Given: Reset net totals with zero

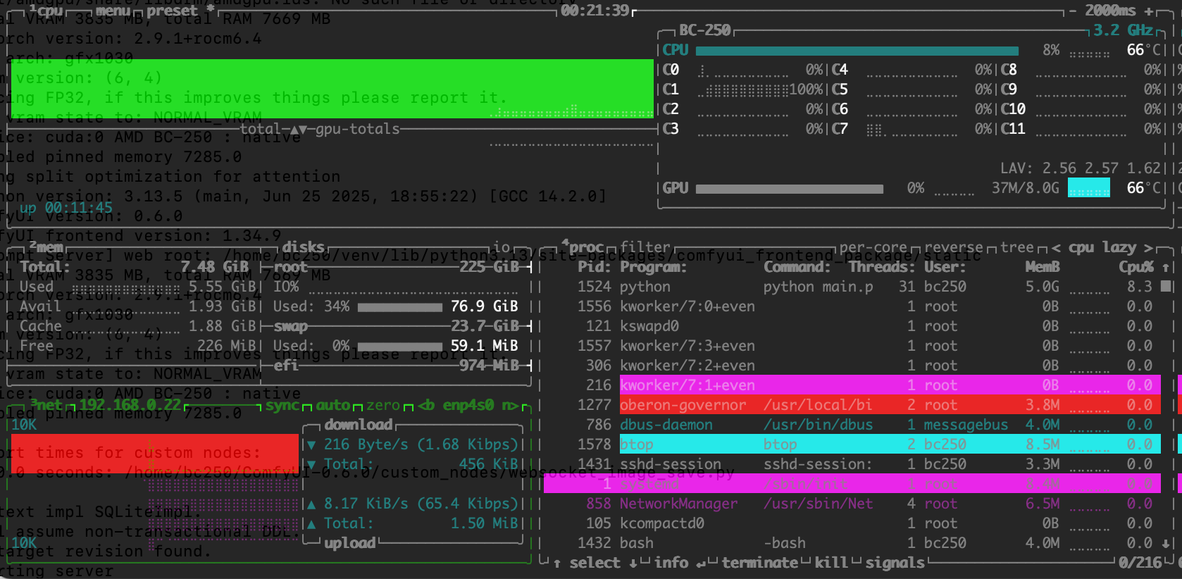Looking at the screenshot, I should click(384, 405).
